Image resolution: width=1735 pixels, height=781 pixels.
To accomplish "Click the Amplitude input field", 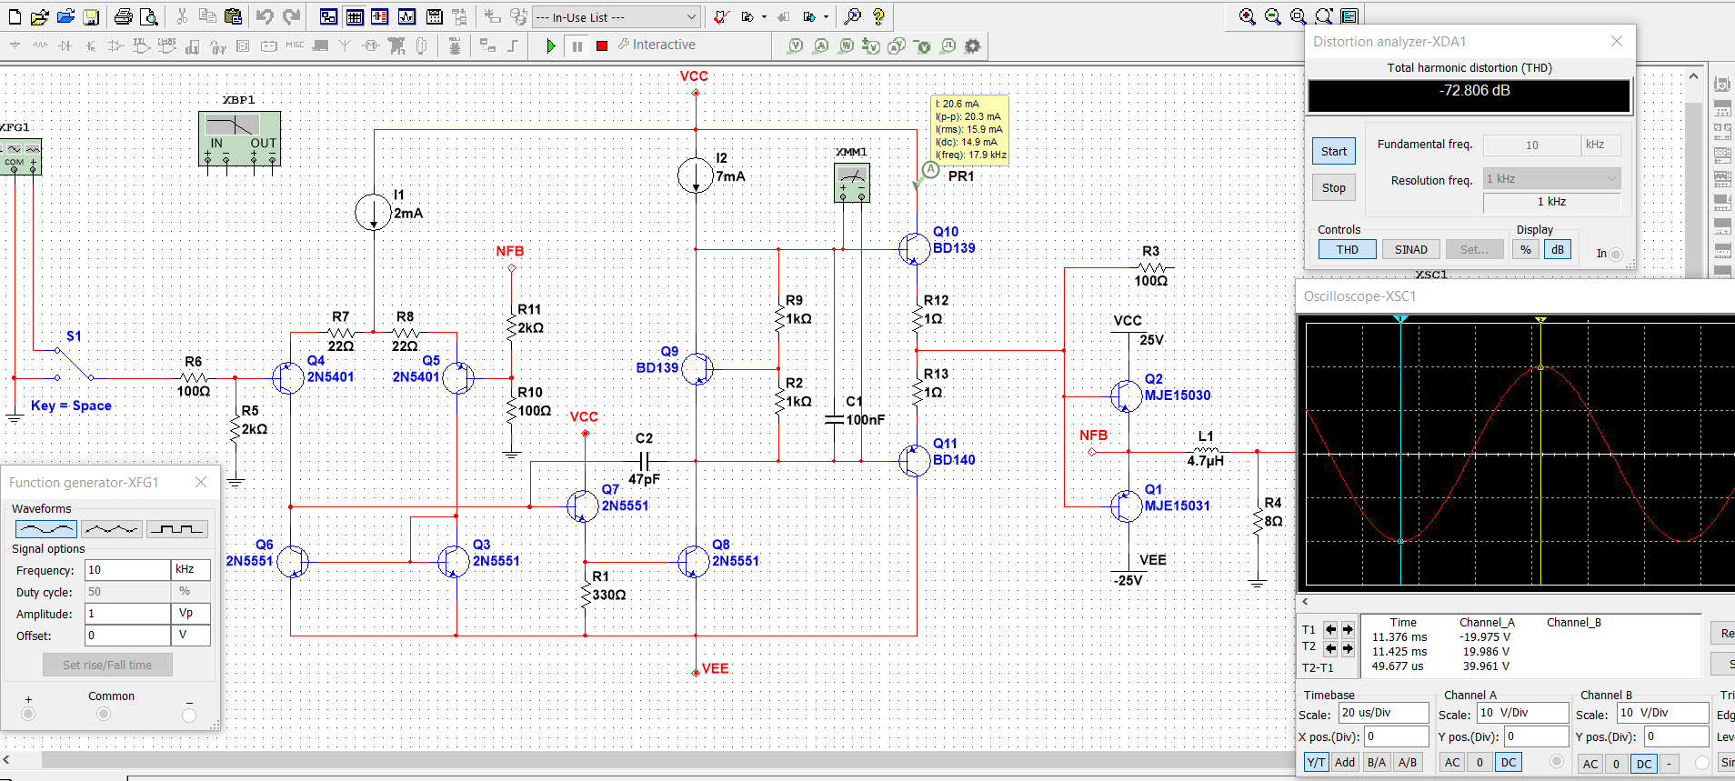I will pyautogui.click(x=127, y=614).
